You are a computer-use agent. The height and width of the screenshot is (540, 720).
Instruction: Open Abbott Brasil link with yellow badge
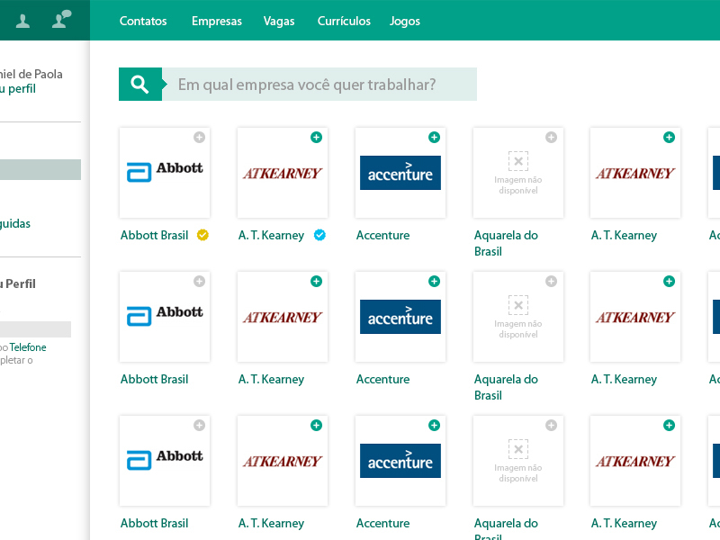[154, 235]
